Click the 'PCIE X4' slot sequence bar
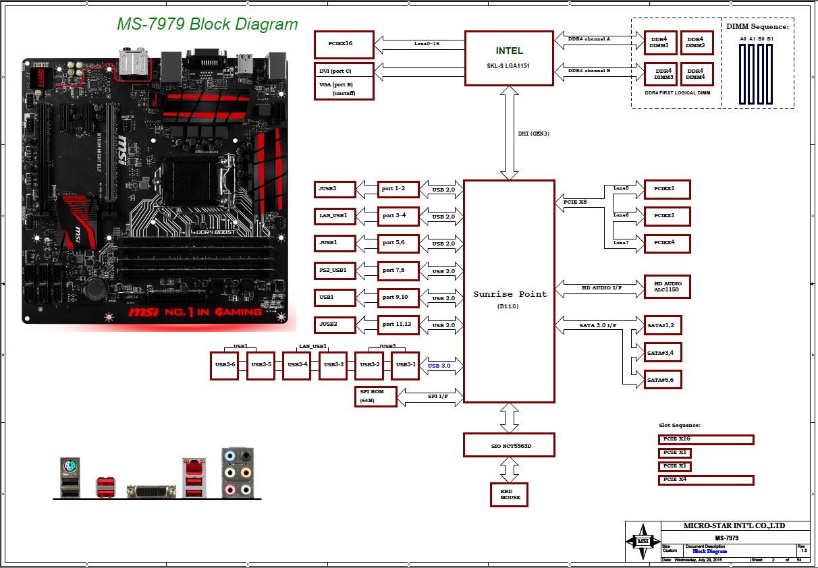The width and height of the screenshot is (818, 568). [706, 480]
